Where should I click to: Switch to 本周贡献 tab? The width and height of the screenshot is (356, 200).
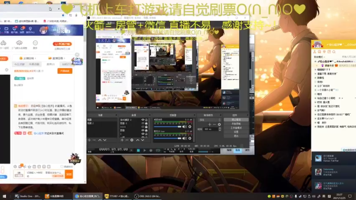click(34, 64)
